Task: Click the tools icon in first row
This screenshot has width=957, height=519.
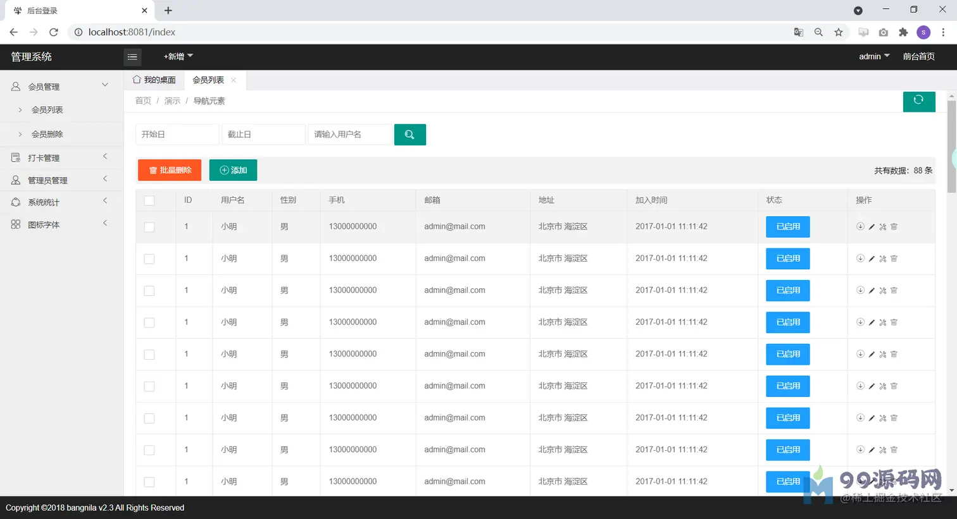Action: pos(883,227)
